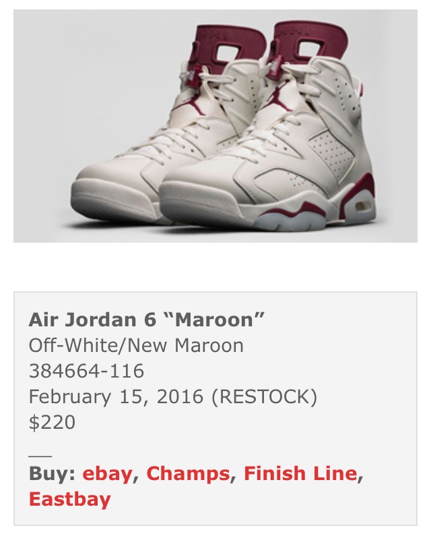
Task: Click the $220 price text
Action: (52, 422)
